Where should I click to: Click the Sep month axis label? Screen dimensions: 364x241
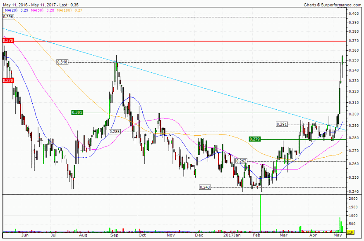(115, 235)
